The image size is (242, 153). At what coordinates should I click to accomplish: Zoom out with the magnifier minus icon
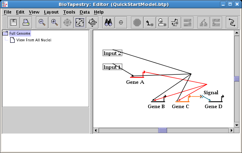[42, 22]
